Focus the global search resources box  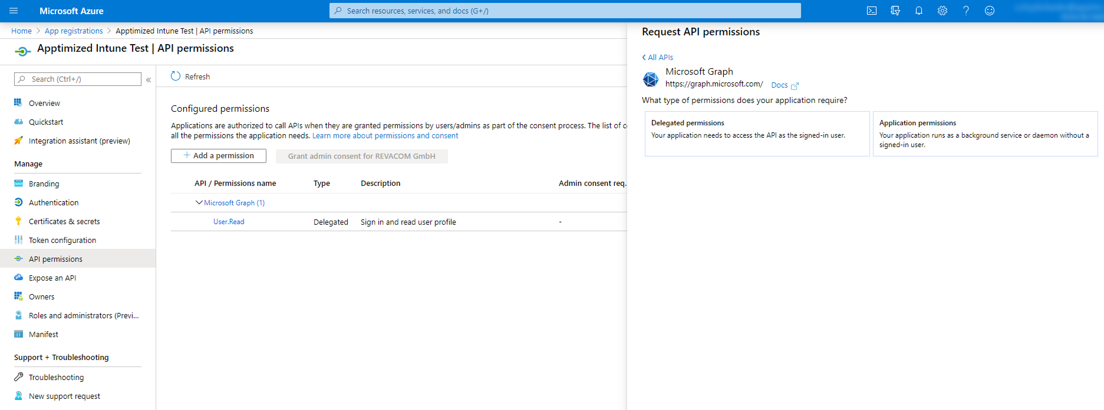click(565, 11)
